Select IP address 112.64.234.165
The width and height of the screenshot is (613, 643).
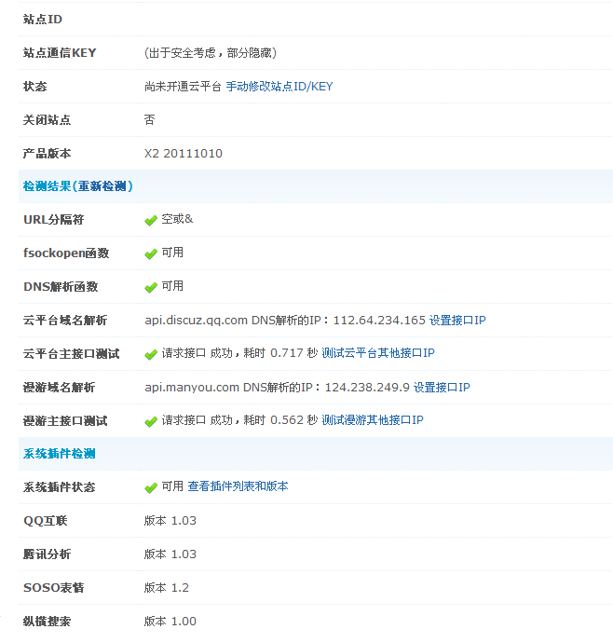379,321
